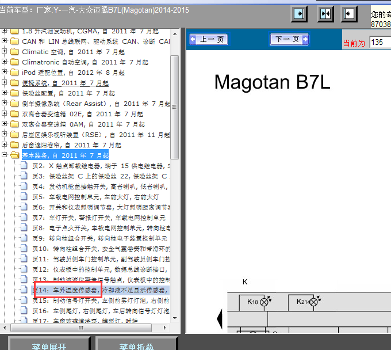The image size is (391, 350).
Task: Click the expand-left-panel arrow icon
Action: point(349,14)
